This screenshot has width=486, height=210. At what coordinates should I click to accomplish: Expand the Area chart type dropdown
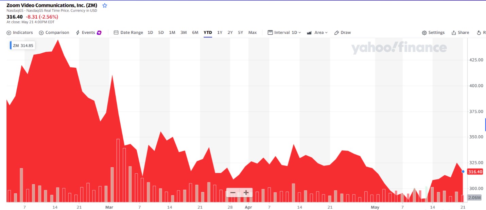click(317, 33)
